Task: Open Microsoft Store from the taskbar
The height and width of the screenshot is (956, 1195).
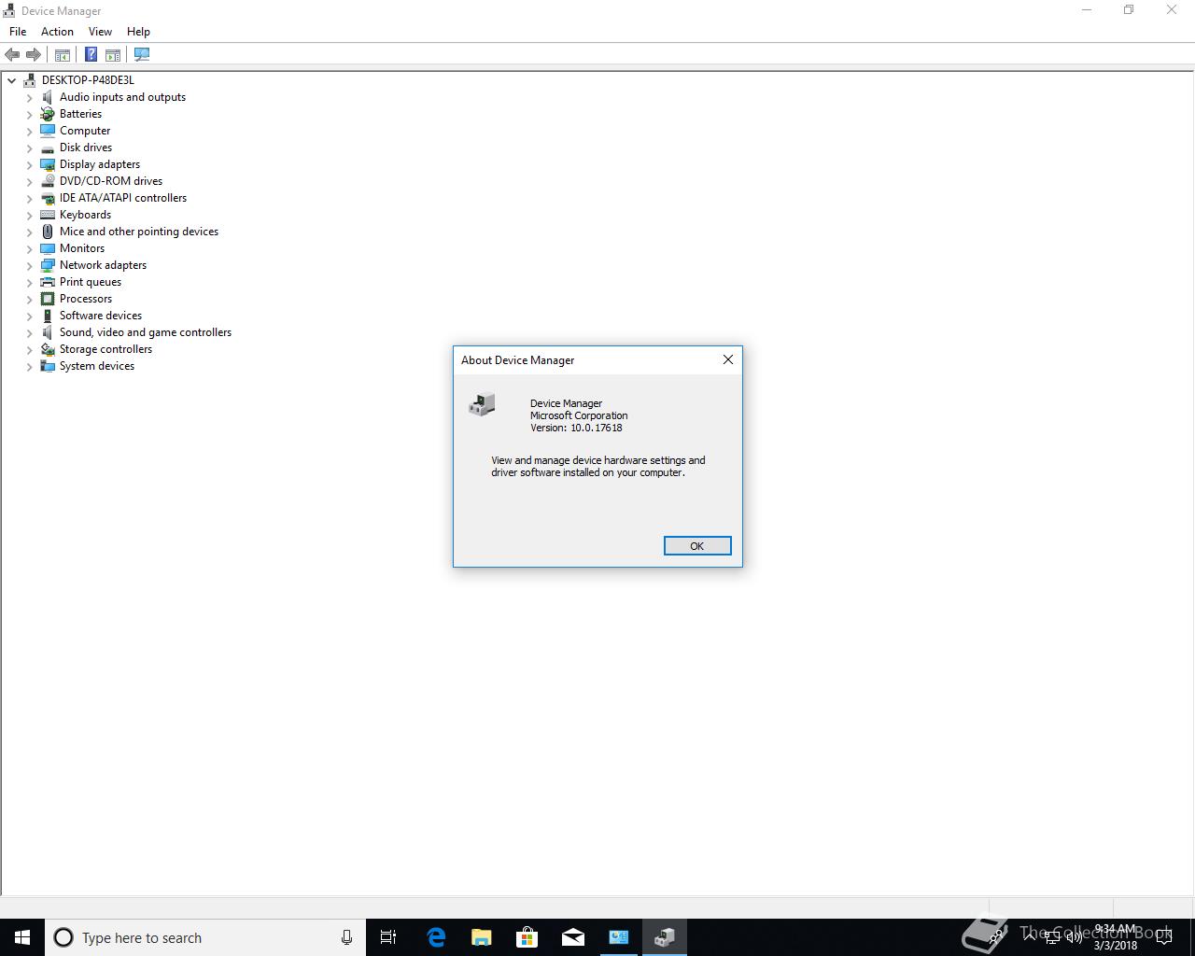Action: 527,937
